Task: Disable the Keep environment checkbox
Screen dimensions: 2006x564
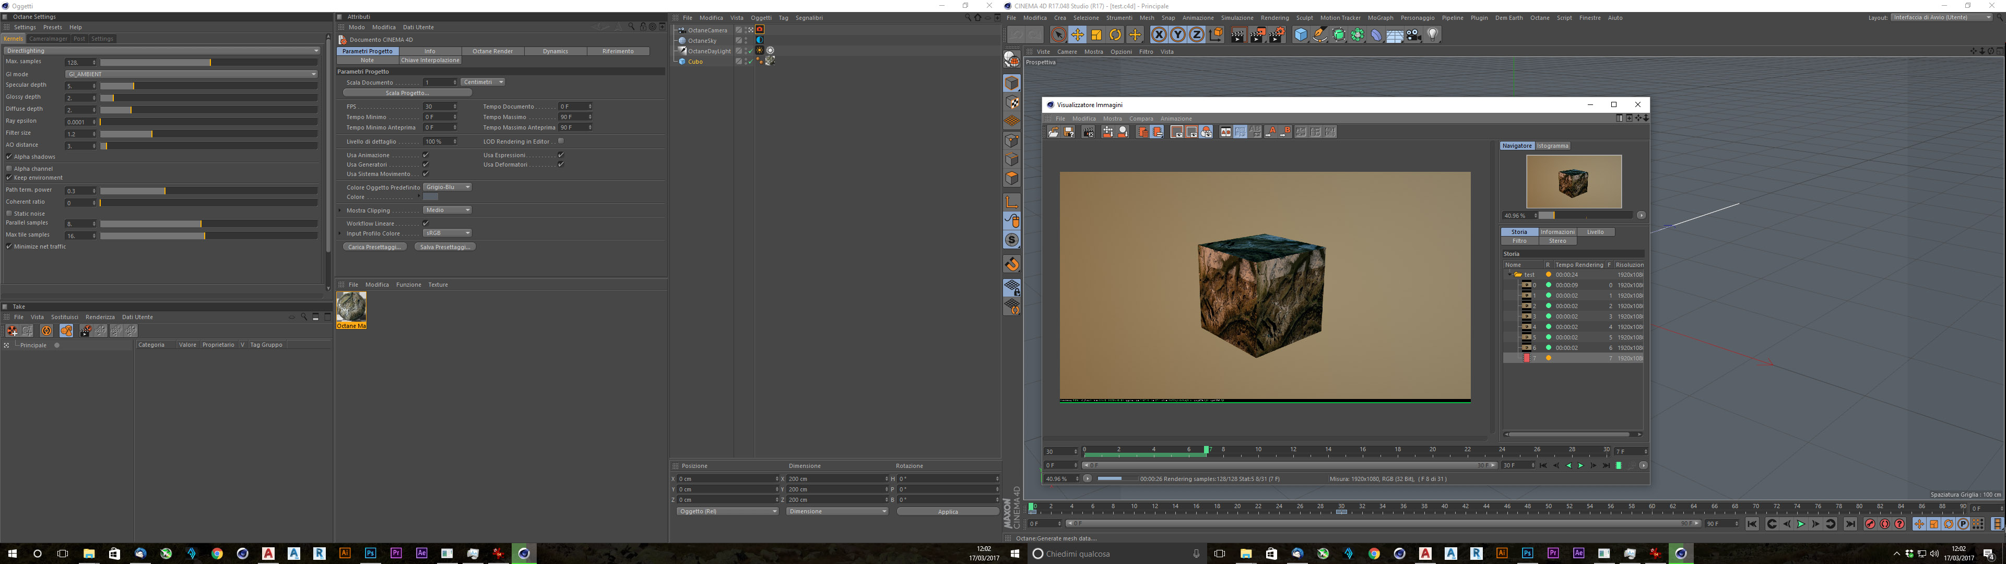Action: click(9, 178)
